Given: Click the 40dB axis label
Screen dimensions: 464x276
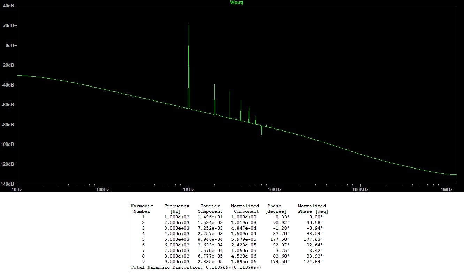Looking at the screenshot, I should [x=8, y=6].
